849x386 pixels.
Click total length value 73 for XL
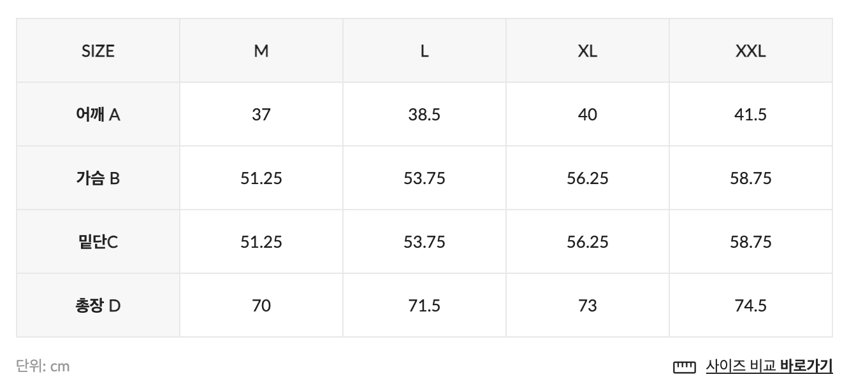click(x=588, y=306)
